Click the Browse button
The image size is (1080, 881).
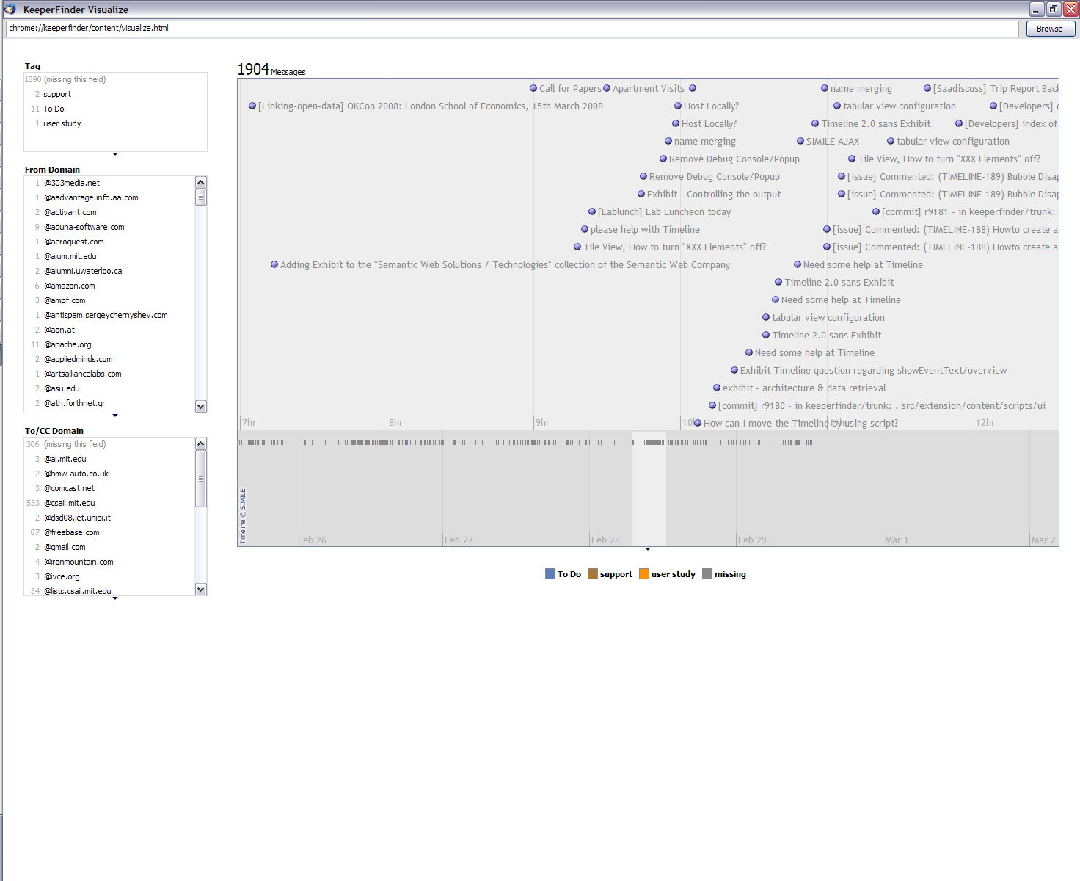click(x=1050, y=29)
